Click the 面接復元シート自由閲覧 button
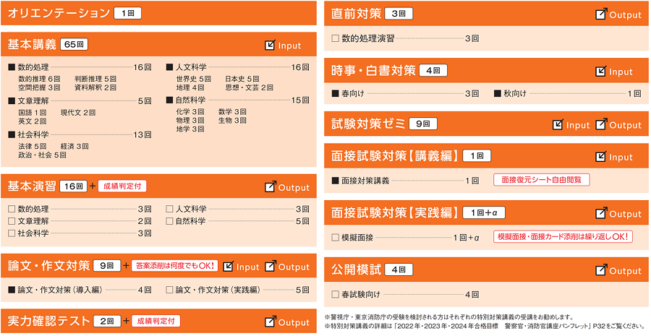651x336 pixels. 541,180
